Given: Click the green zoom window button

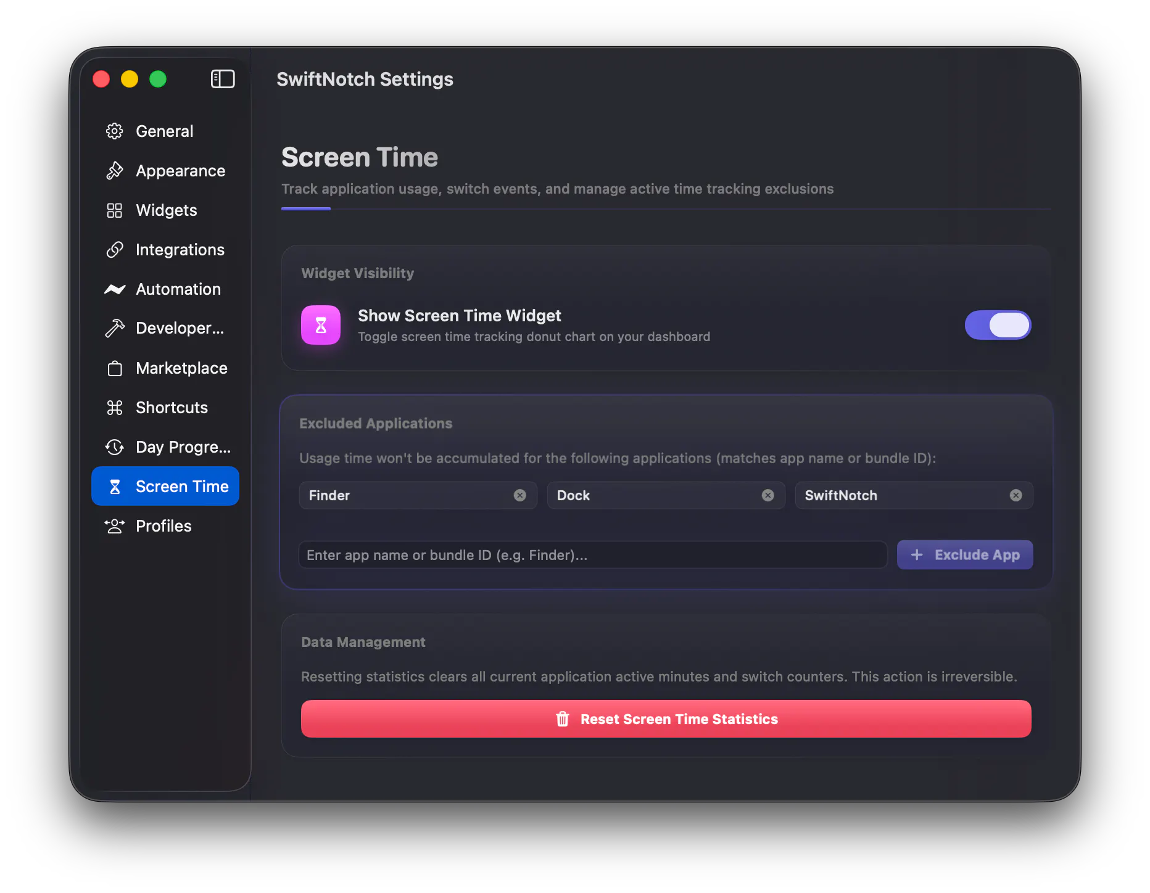Looking at the screenshot, I should pyautogui.click(x=158, y=79).
